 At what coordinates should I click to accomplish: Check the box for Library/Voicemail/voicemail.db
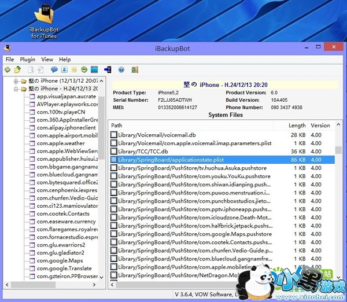(114, 135)
